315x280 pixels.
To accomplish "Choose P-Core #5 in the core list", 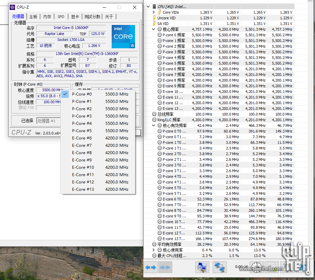I will point(98,131).
